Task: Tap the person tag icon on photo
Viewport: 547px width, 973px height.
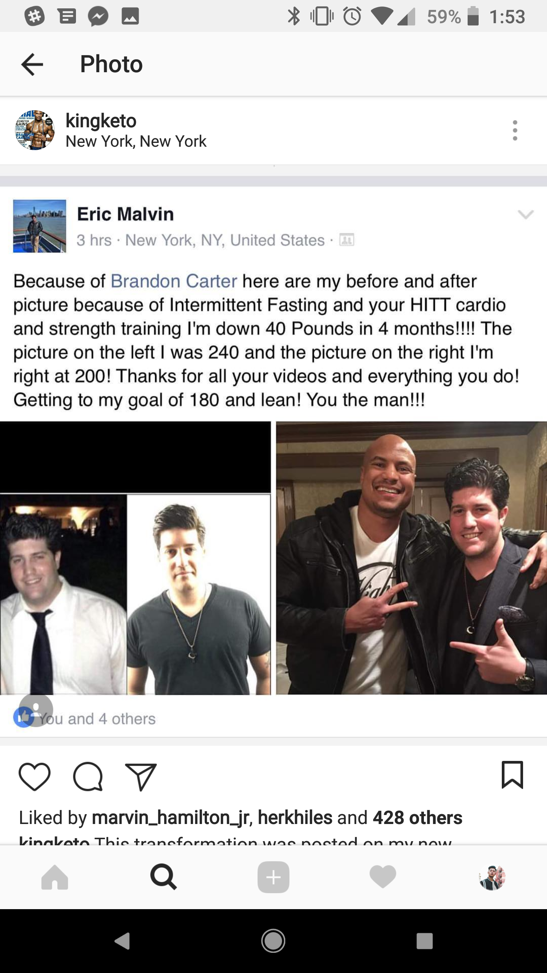Action: coord(36,710)
